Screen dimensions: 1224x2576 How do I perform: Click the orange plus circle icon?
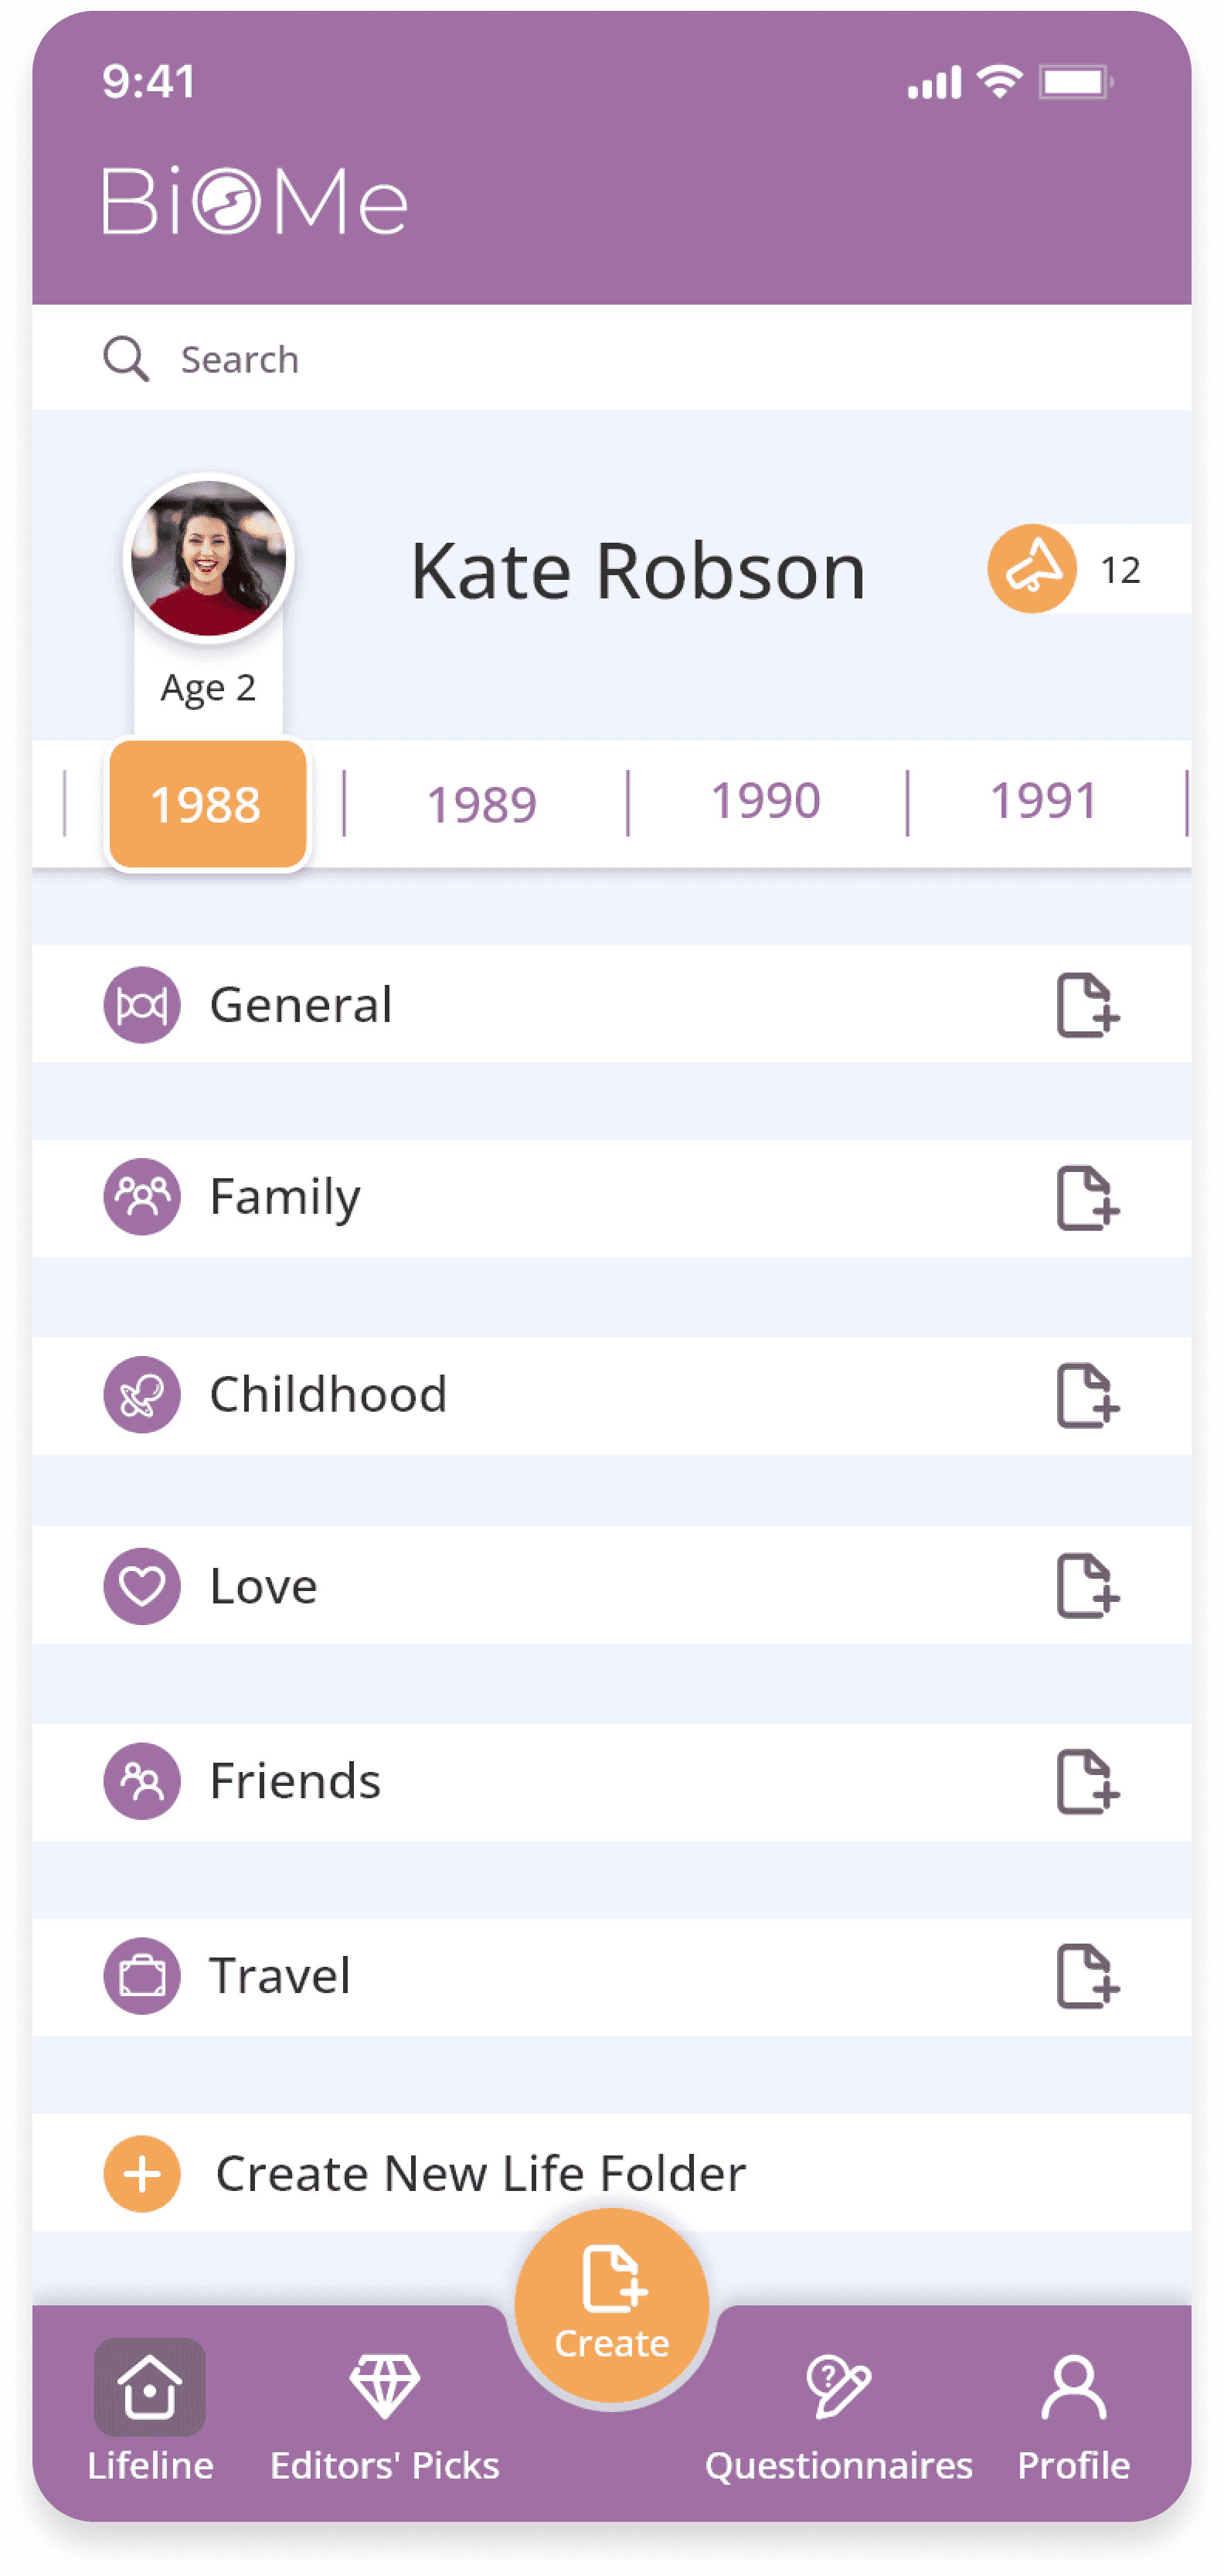click(142, 2174)
